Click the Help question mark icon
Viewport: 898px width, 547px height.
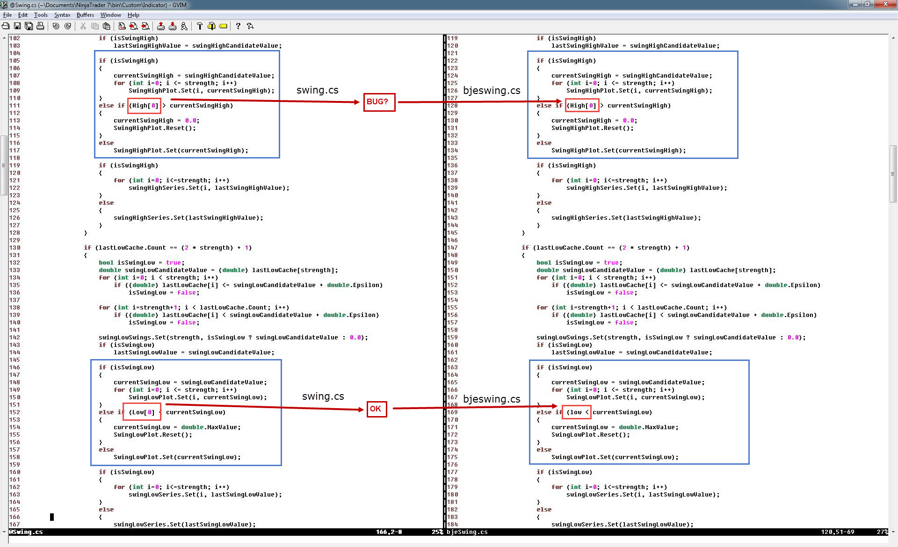238,26
